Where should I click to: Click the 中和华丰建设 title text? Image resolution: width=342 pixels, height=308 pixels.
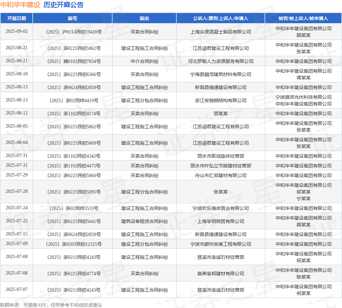pyautogui.click(x=20, y=5)
